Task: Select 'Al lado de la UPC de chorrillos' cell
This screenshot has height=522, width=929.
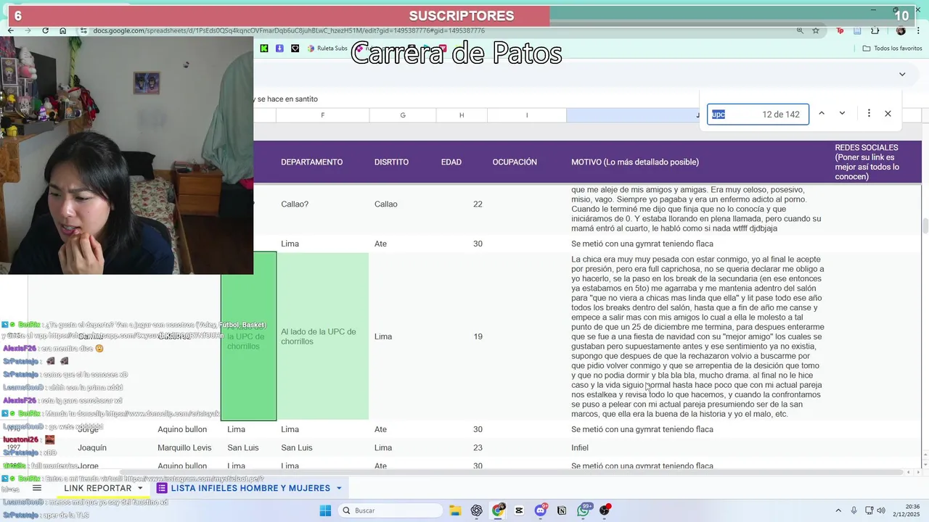Action: [x=323, y=336]
